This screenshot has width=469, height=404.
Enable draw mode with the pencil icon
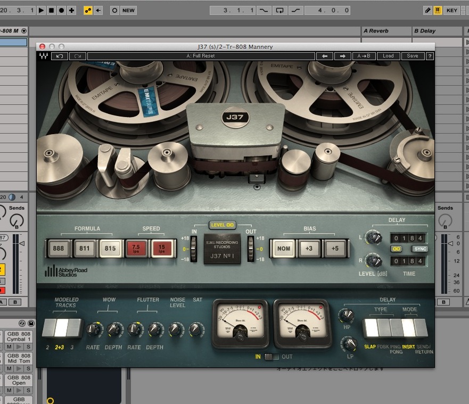[x=427, y=11]
